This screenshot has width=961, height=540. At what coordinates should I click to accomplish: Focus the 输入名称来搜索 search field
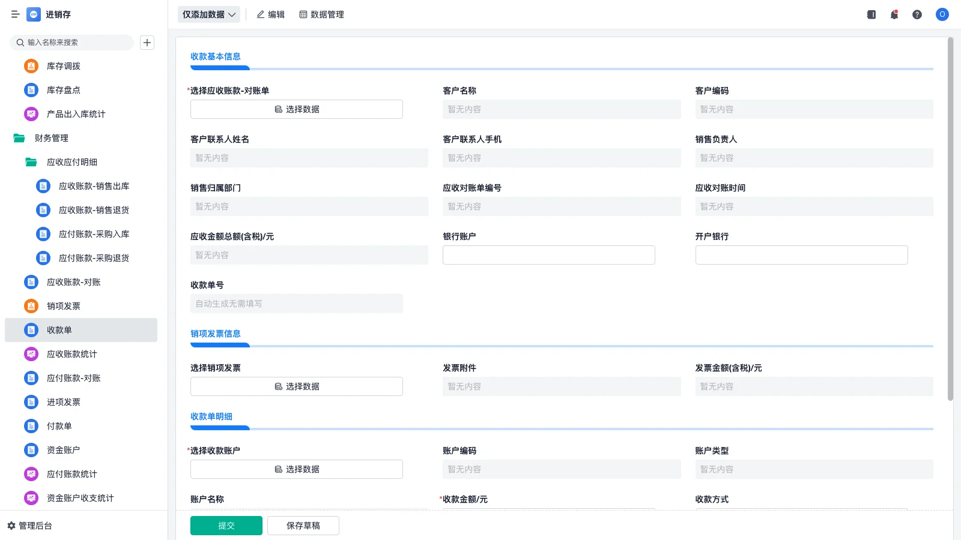click(72, 43)
